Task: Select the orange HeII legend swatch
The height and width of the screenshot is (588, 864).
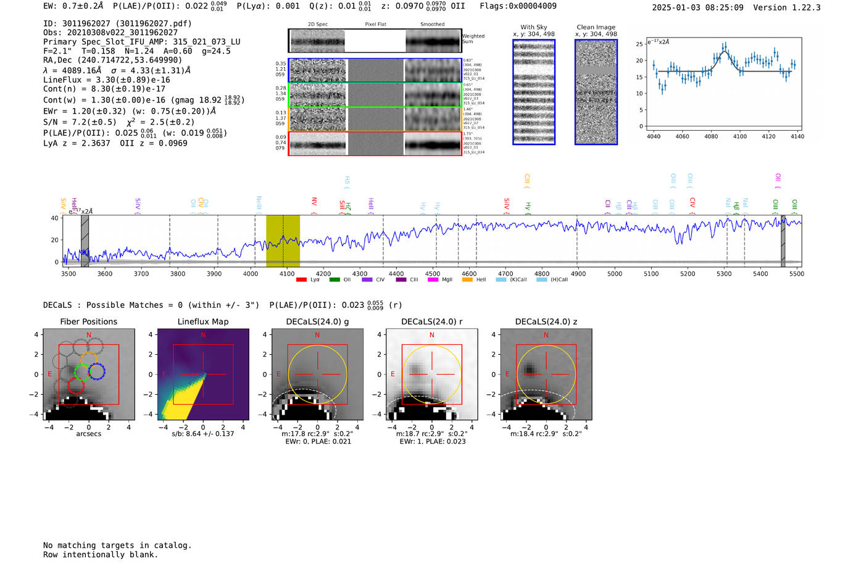Action: 467,280
